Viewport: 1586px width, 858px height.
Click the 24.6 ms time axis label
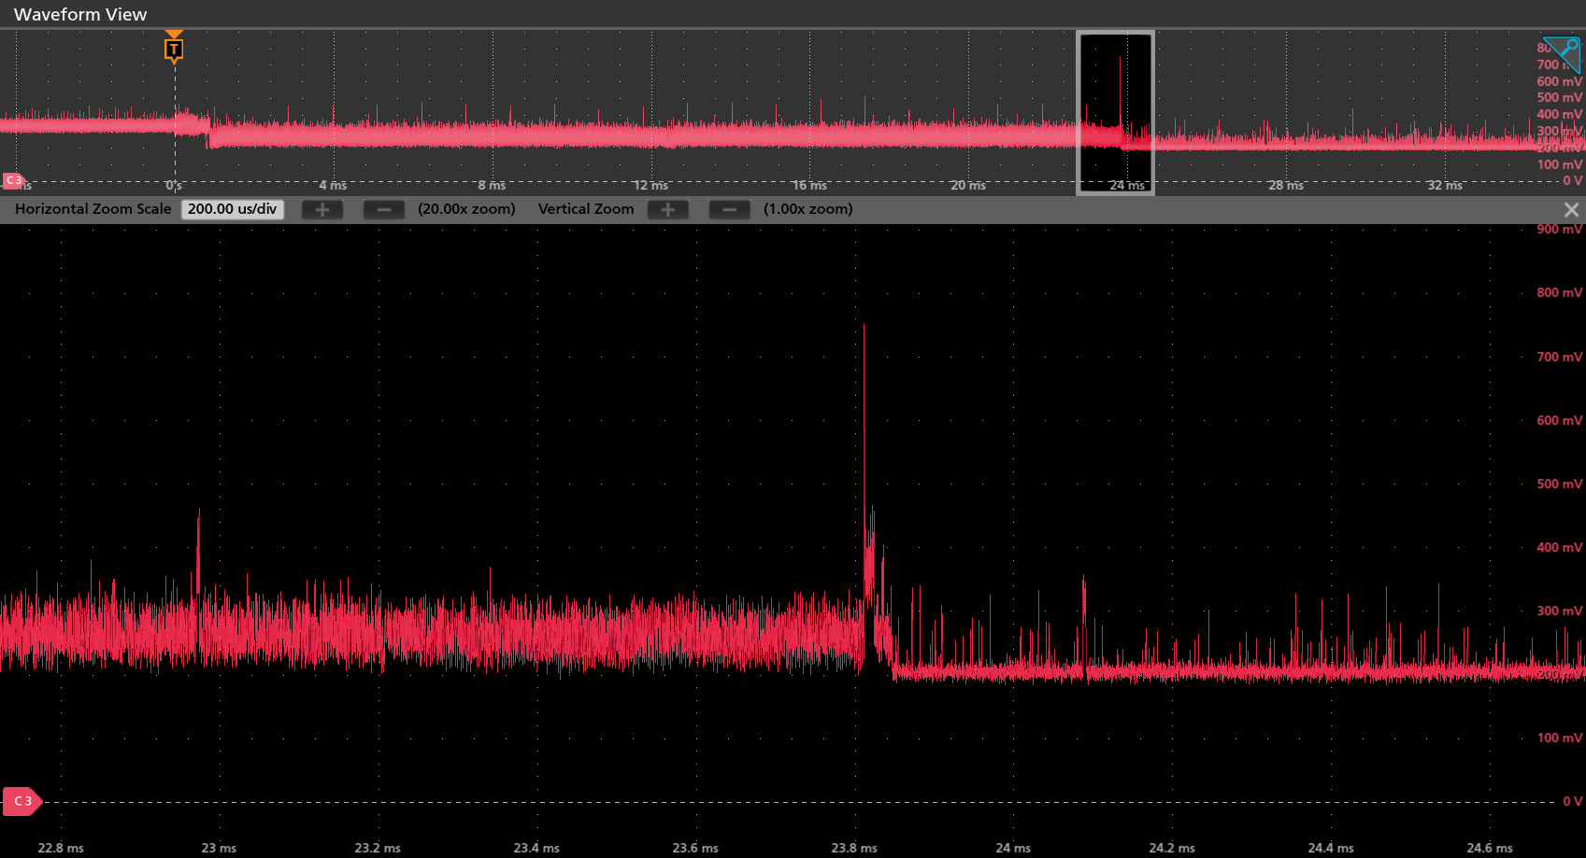pyautogui.click(x=1490, y=848)
